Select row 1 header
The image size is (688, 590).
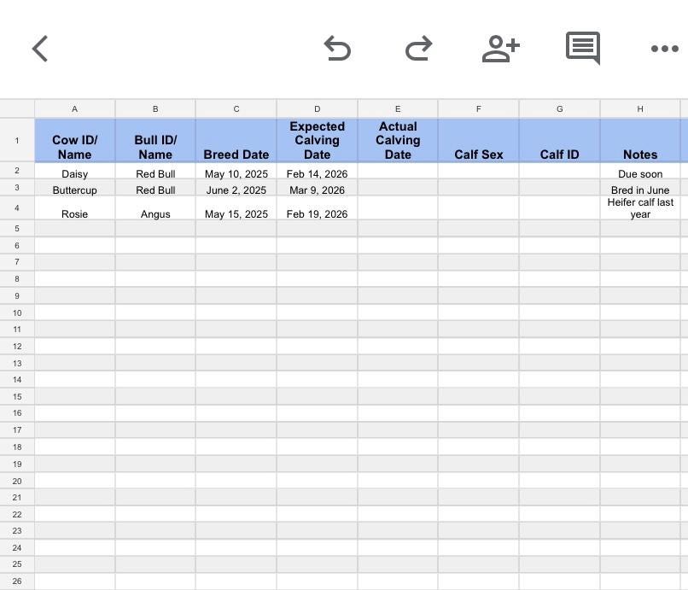17,140
